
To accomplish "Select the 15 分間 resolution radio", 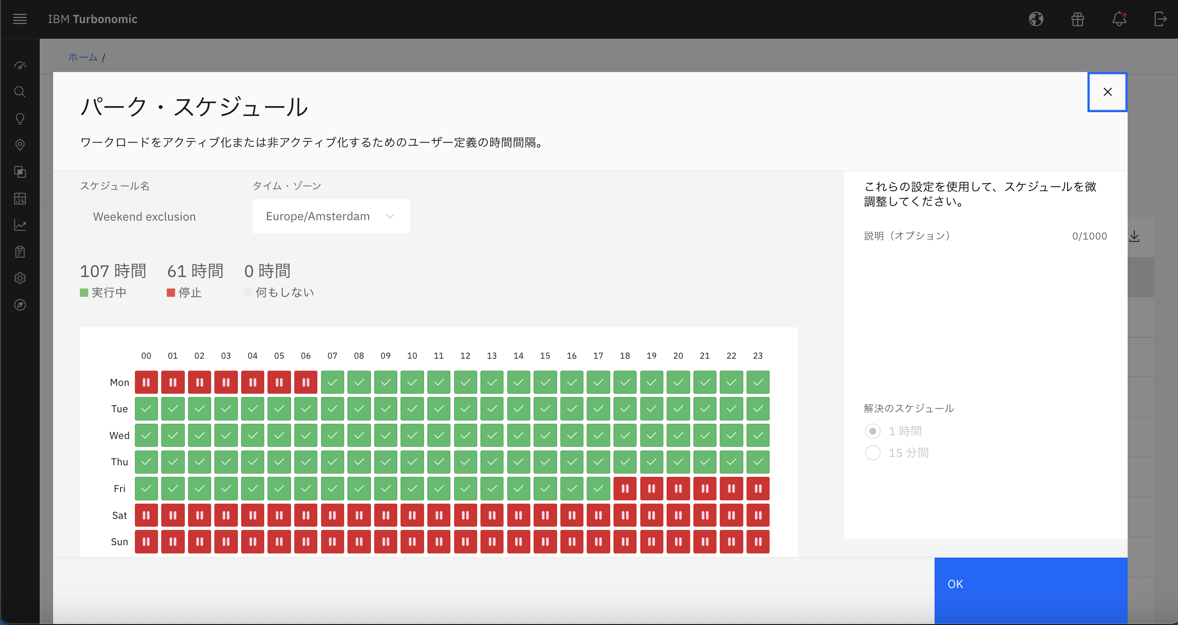I will coord(873,453).
